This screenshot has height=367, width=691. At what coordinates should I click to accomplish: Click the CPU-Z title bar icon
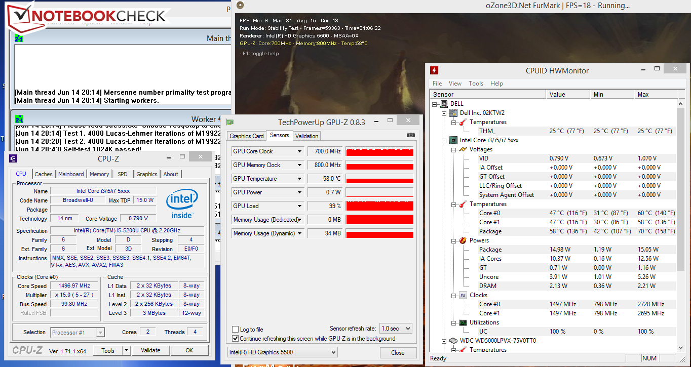point(12,158)
